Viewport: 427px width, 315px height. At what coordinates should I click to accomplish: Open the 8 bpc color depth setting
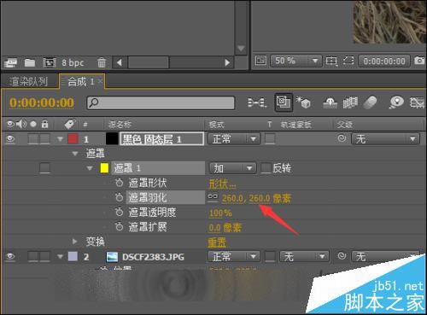pyautogui.click(x=73, y=62)
